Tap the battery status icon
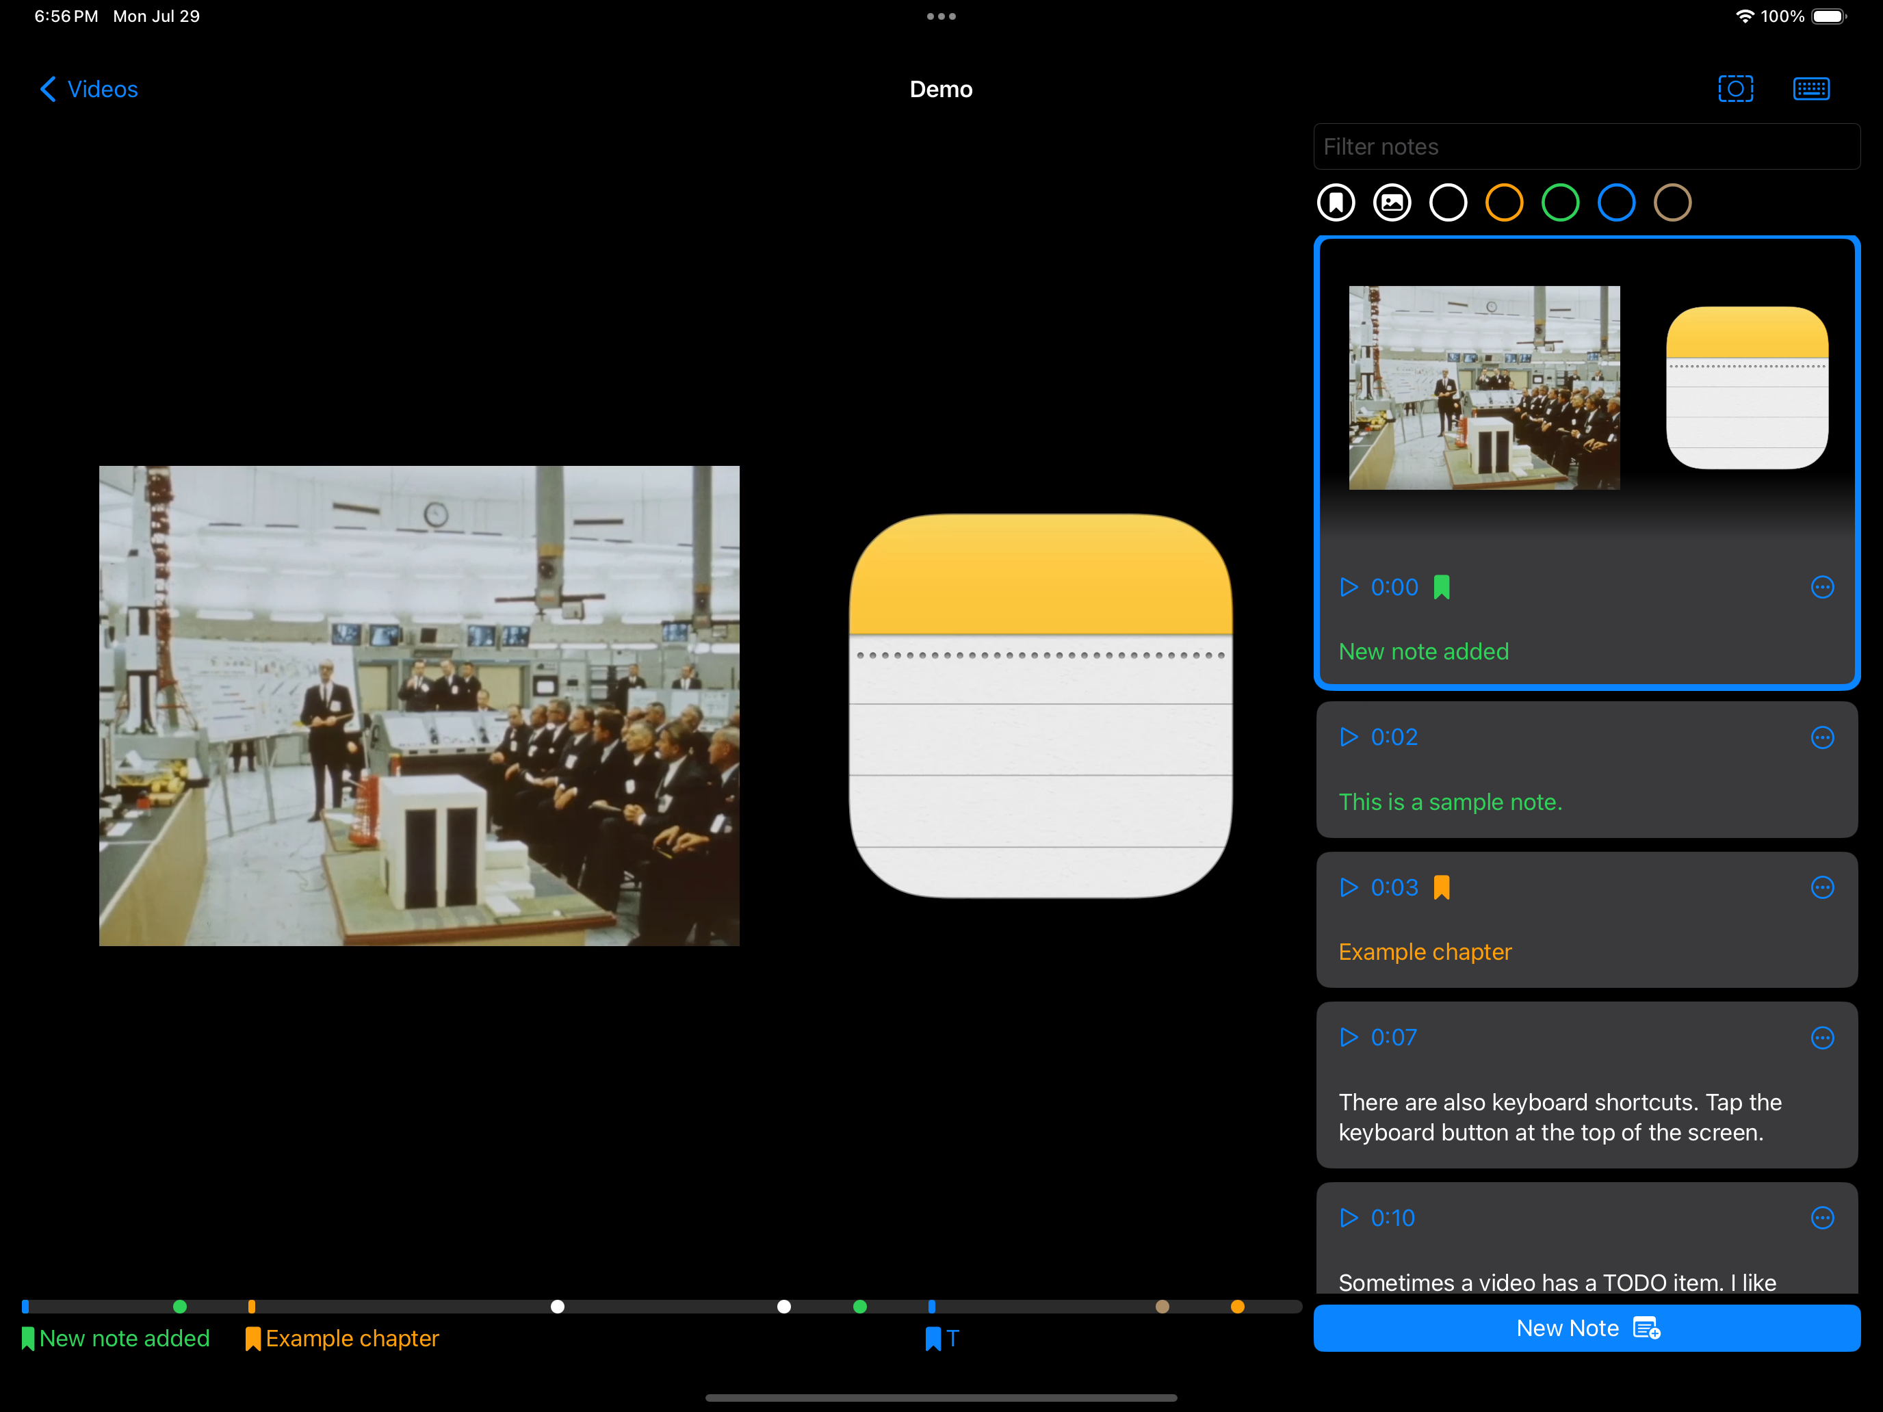Image resolution: width=1883 pixels, height=1412 pixels. tap(1828, 16)
